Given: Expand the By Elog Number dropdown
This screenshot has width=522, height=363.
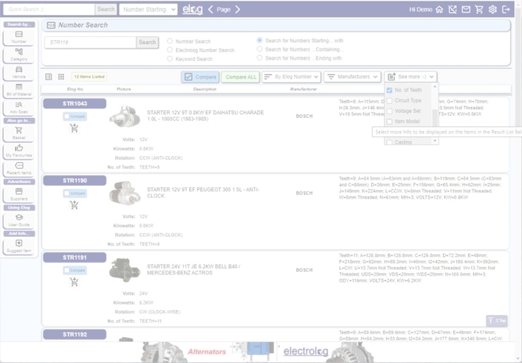Looking at the screenshot, I should (292, 77).
